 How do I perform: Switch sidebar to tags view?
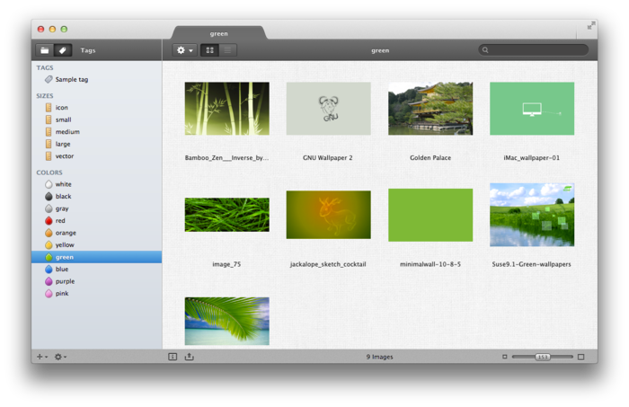click(62, 50)
